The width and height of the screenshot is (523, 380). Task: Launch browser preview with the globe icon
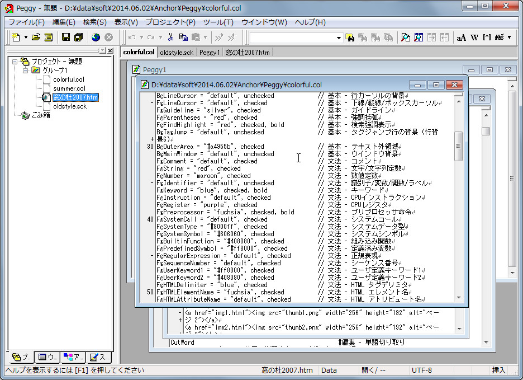pos(96,37)
